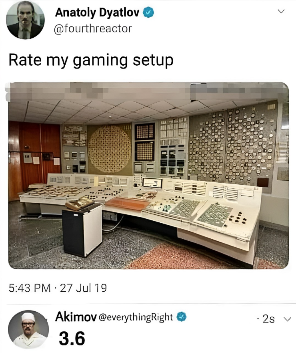Click verified badge beside Anatoly Dyatlov

coord(148,12)
